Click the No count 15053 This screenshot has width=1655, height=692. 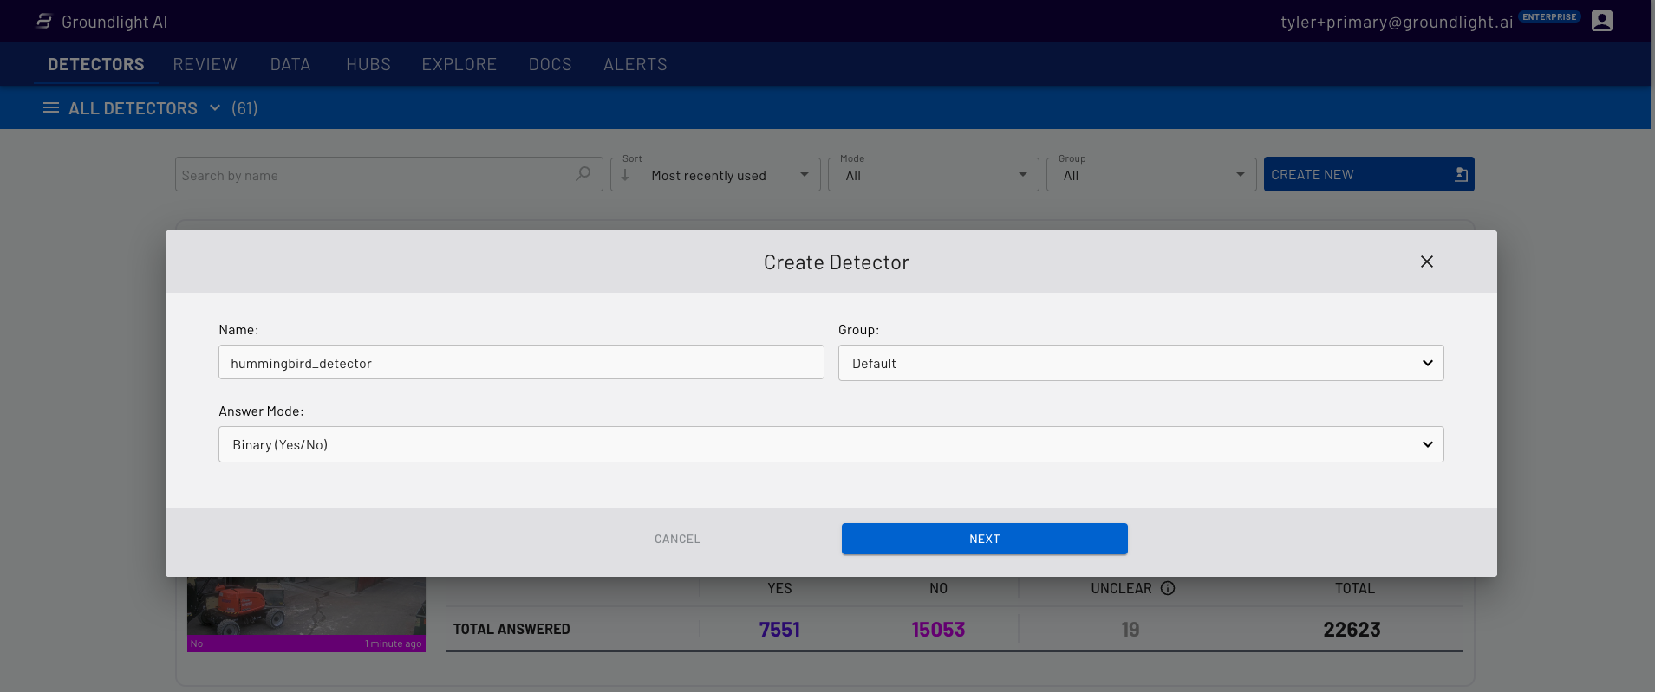[x=938, y=630]
